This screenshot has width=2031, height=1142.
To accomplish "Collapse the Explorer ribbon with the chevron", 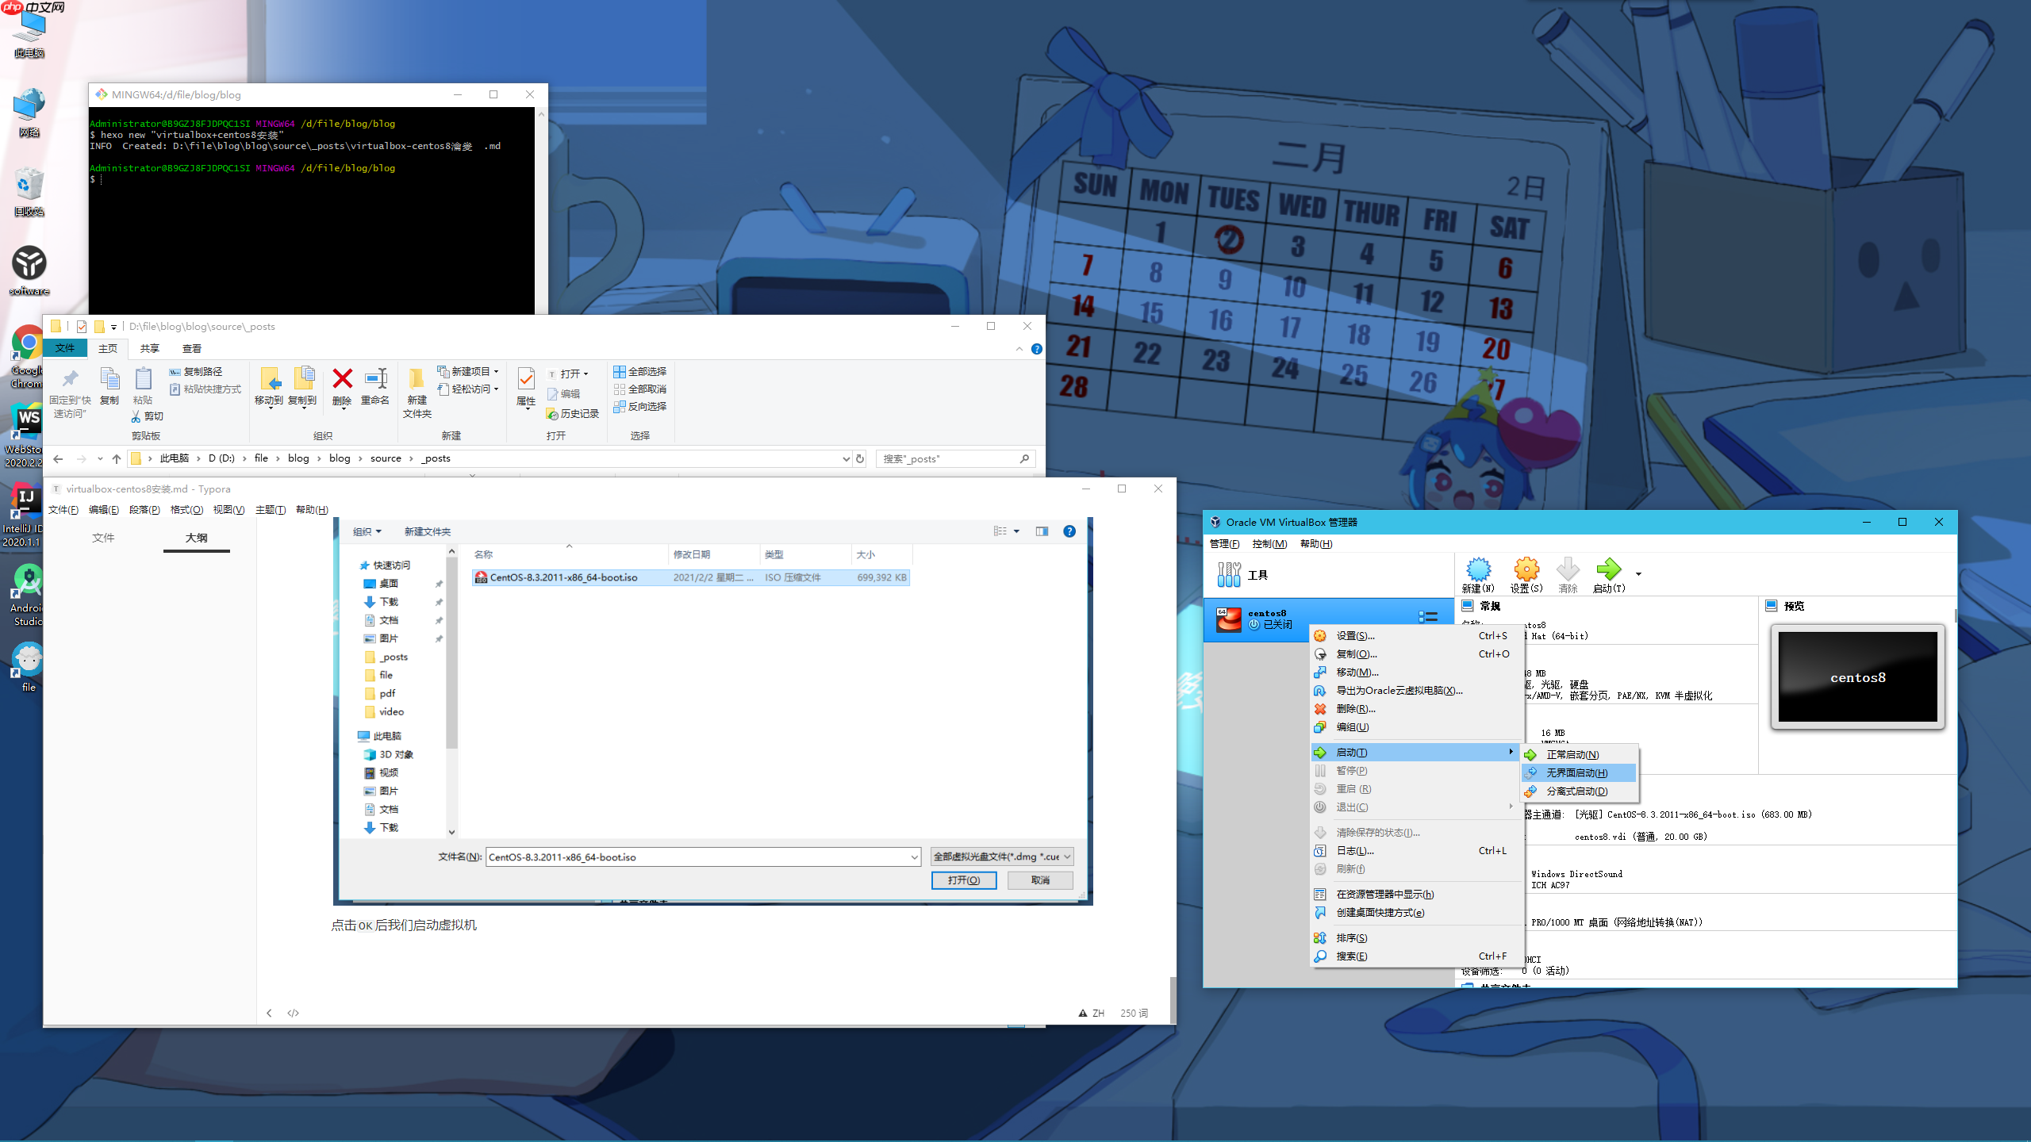I will (x=1019, y=348).
